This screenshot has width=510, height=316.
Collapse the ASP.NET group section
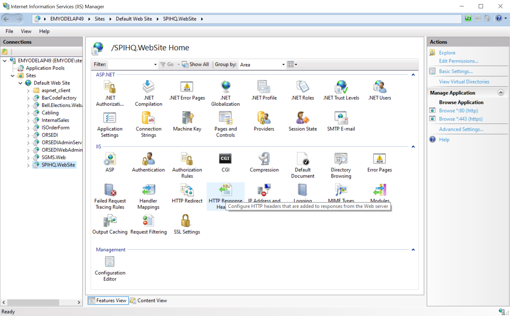coord(413,75)
